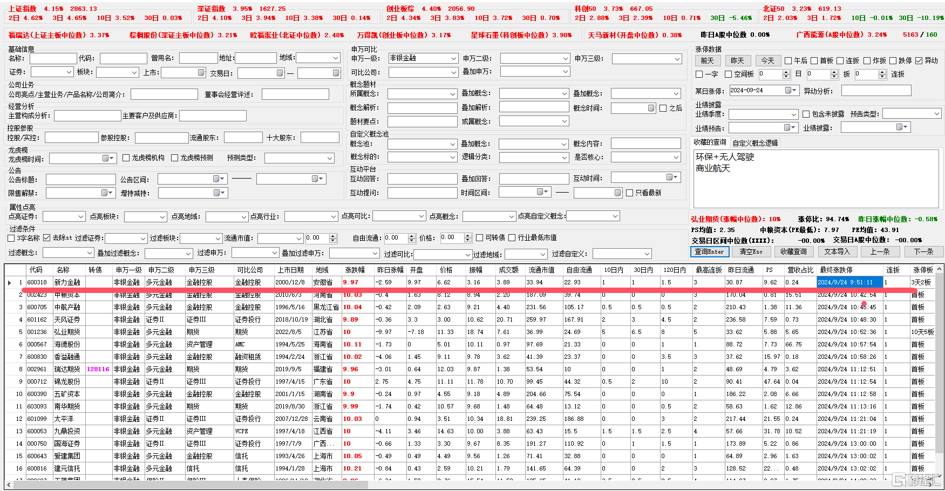The height and width of the screenshot is (491, 945).
Task: Open calendar icon in 概念时间 field
Action: (x=651, y=108)
